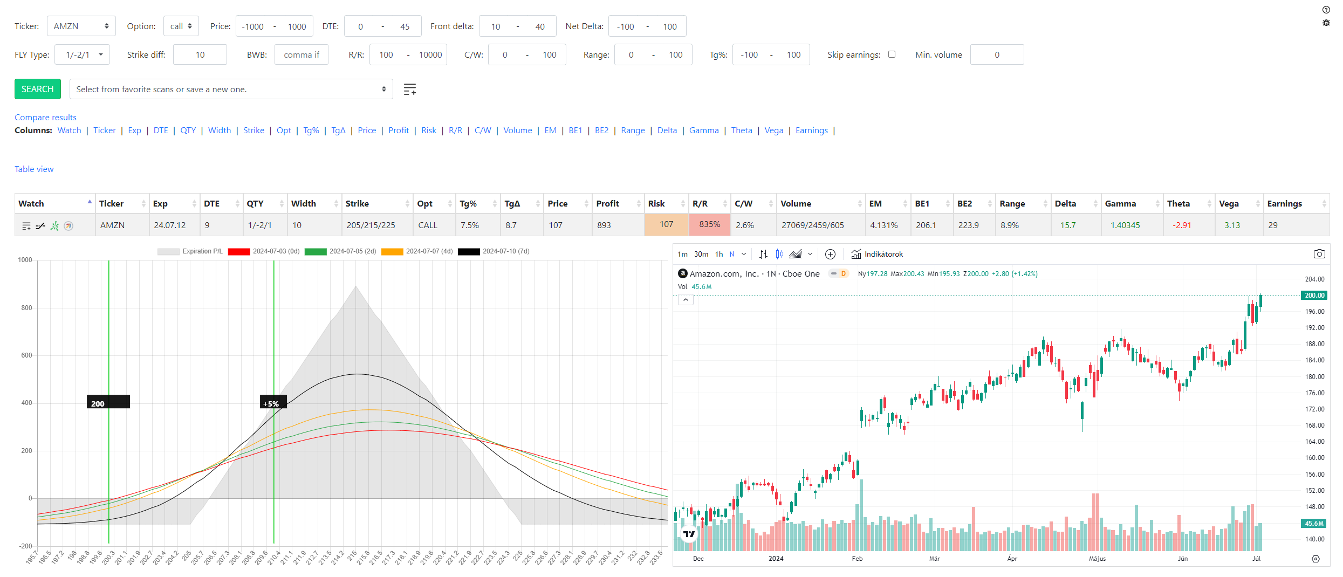Click Strike diff input field
Viewport: 1343px width, 577px height.
click(200, 54)
